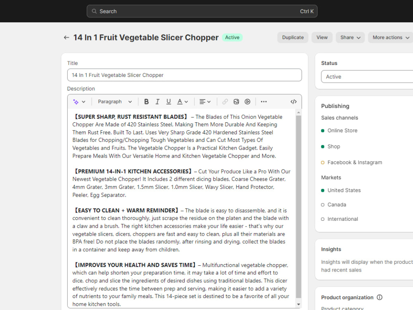Go back using the left arrow icon

pyautogui.click(x=66, y=38)
